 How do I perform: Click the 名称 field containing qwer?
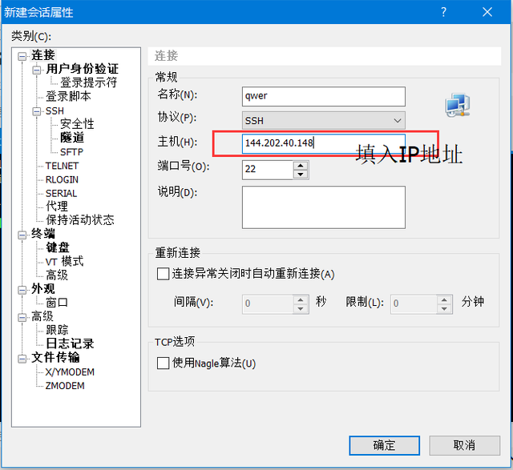tap(324, 96)
